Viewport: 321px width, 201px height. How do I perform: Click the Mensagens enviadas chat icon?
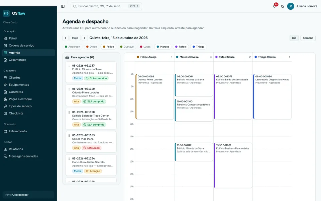pos(5,156)
